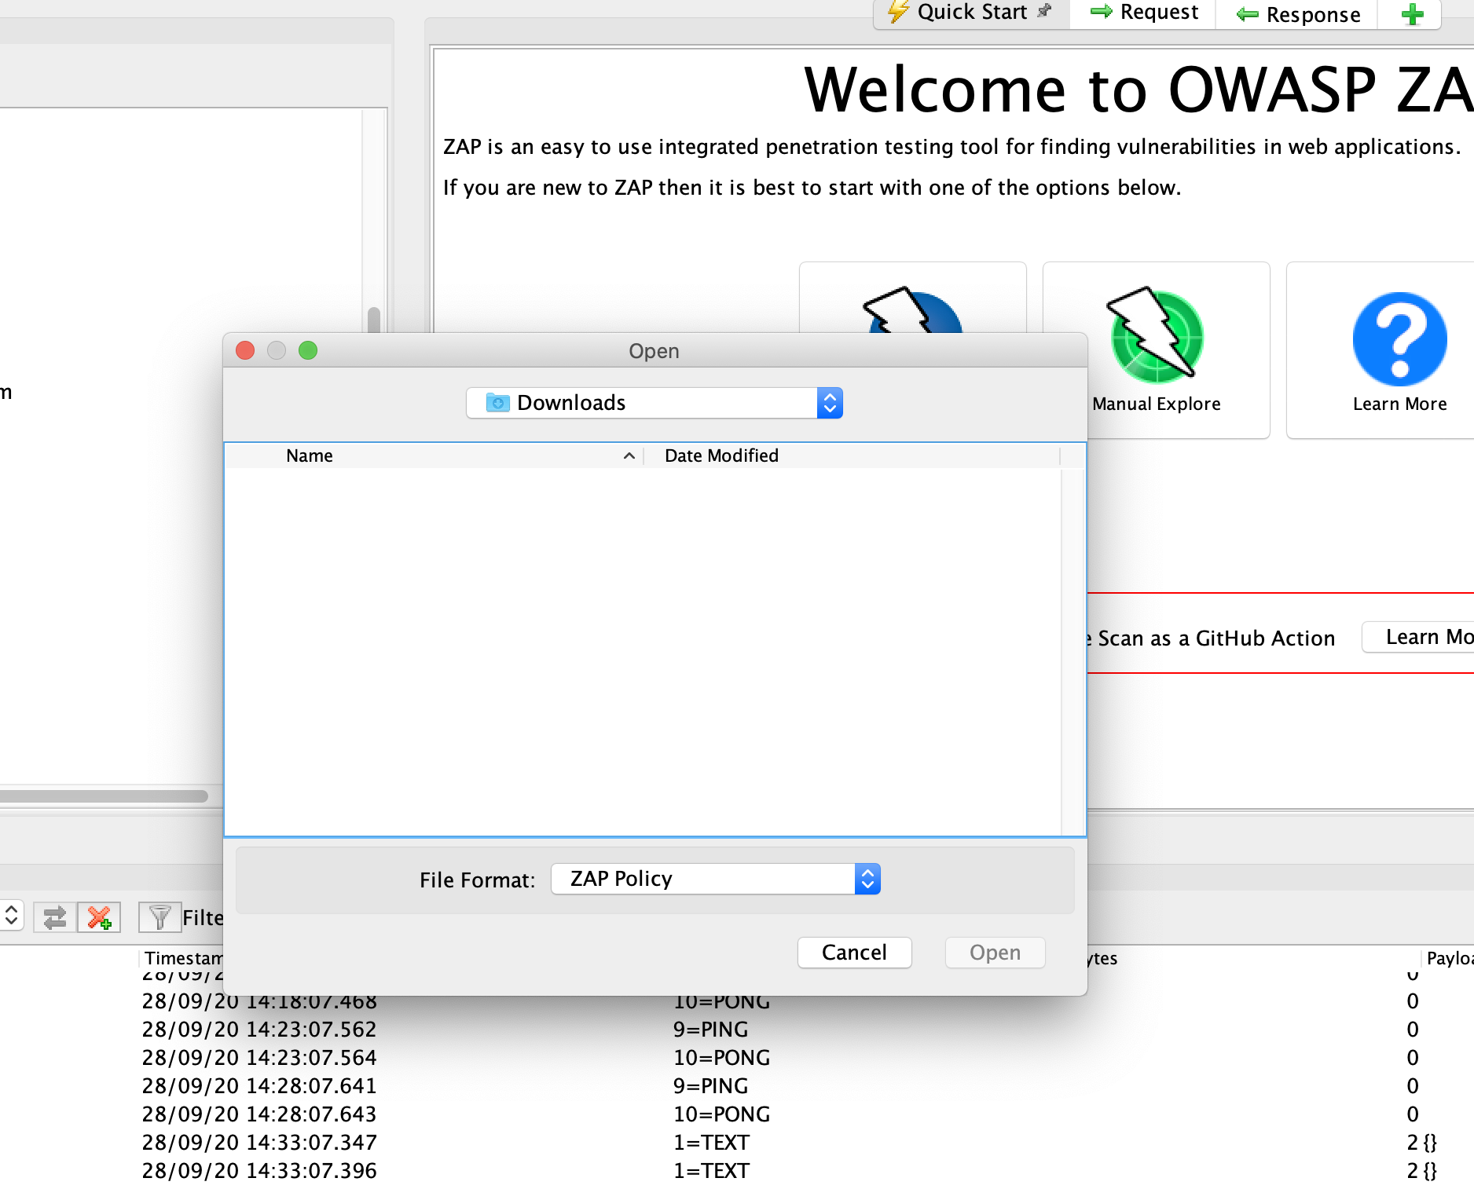The image size is (1474, 1189).
Task: Click the sort arrow in Name column
Action: pos(629,455)
